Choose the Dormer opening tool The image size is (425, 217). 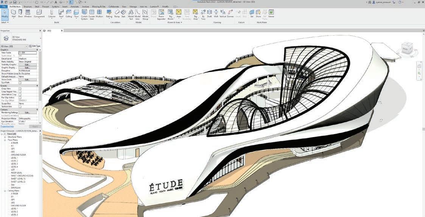[230, 14]
